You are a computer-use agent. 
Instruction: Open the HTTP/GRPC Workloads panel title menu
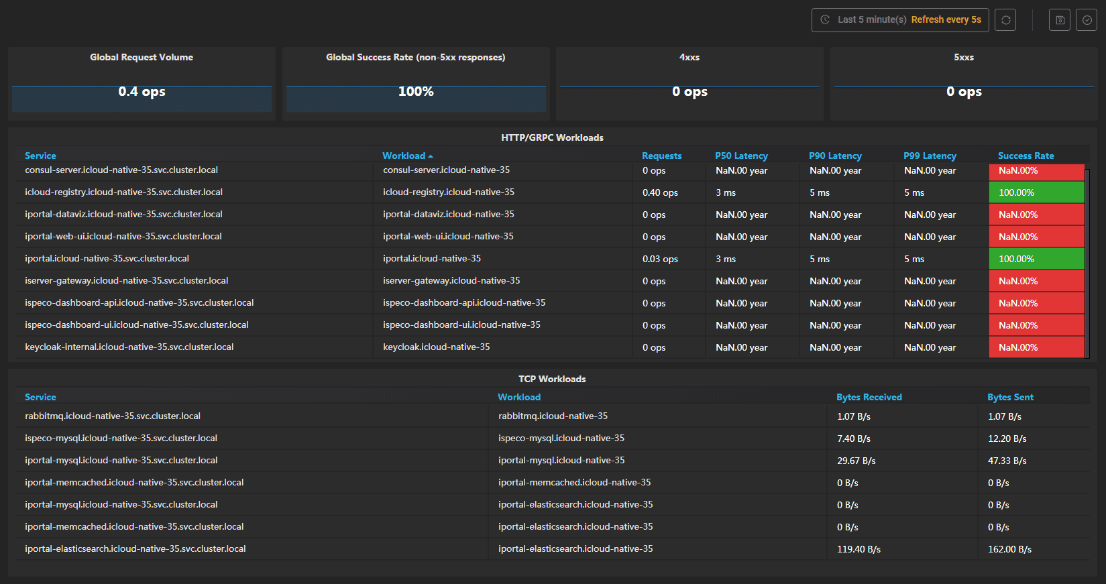pos(552,137)
